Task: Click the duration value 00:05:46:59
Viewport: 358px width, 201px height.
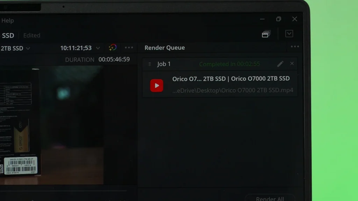Action: 114,59
